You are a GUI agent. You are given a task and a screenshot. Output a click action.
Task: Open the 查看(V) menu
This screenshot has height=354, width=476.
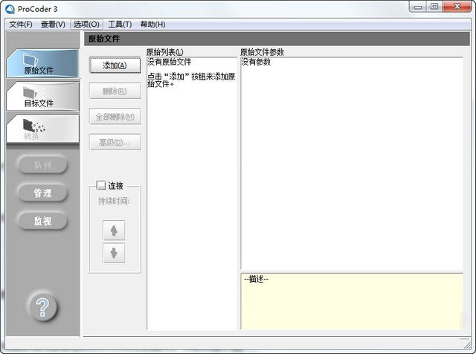click(x=53, y=25)
